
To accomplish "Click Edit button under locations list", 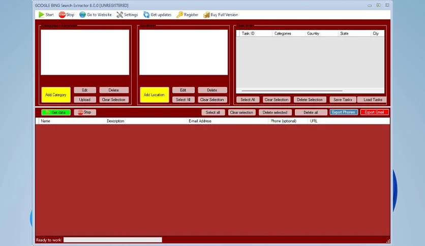I will tap(183, 90).
